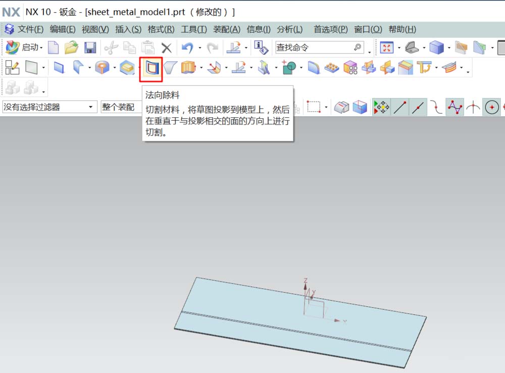Click the search magnifier in command finder
Viewport: 505px width, 373px height.
click(358, 48)
